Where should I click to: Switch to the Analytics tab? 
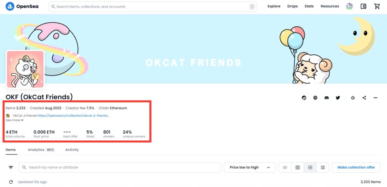pyautogui.click(x=41, y=150)
